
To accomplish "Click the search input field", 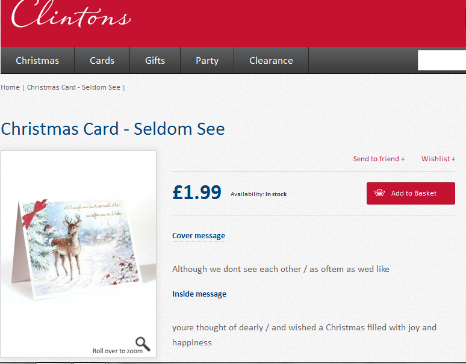I will click(442, 60).
